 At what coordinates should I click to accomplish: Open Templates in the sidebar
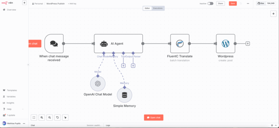coord(12,90)
